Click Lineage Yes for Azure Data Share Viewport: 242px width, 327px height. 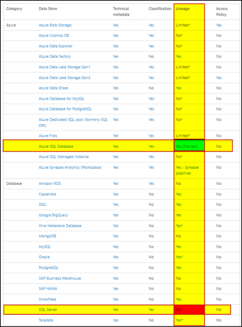click(179, 88)
